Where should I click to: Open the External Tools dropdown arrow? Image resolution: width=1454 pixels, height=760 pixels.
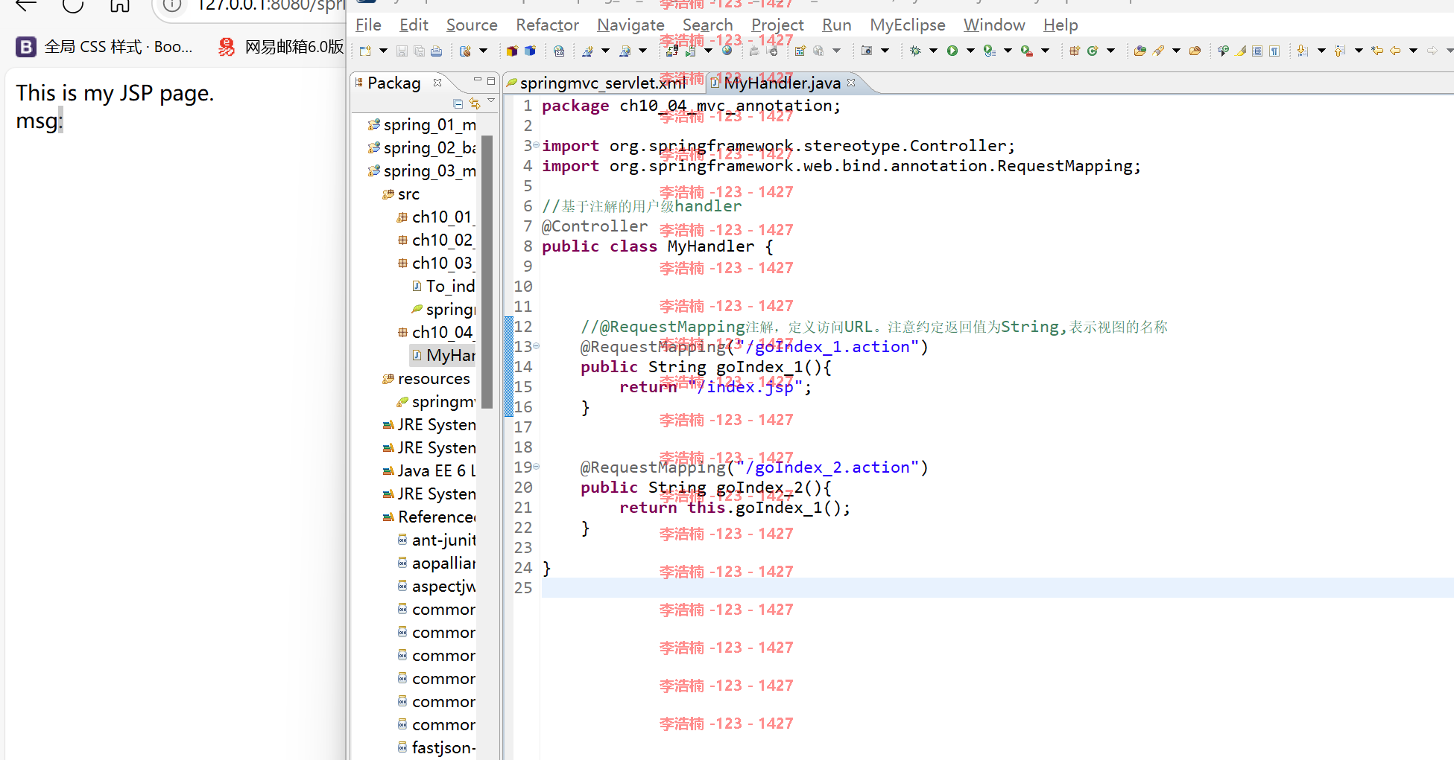(x=1045, y=51)
